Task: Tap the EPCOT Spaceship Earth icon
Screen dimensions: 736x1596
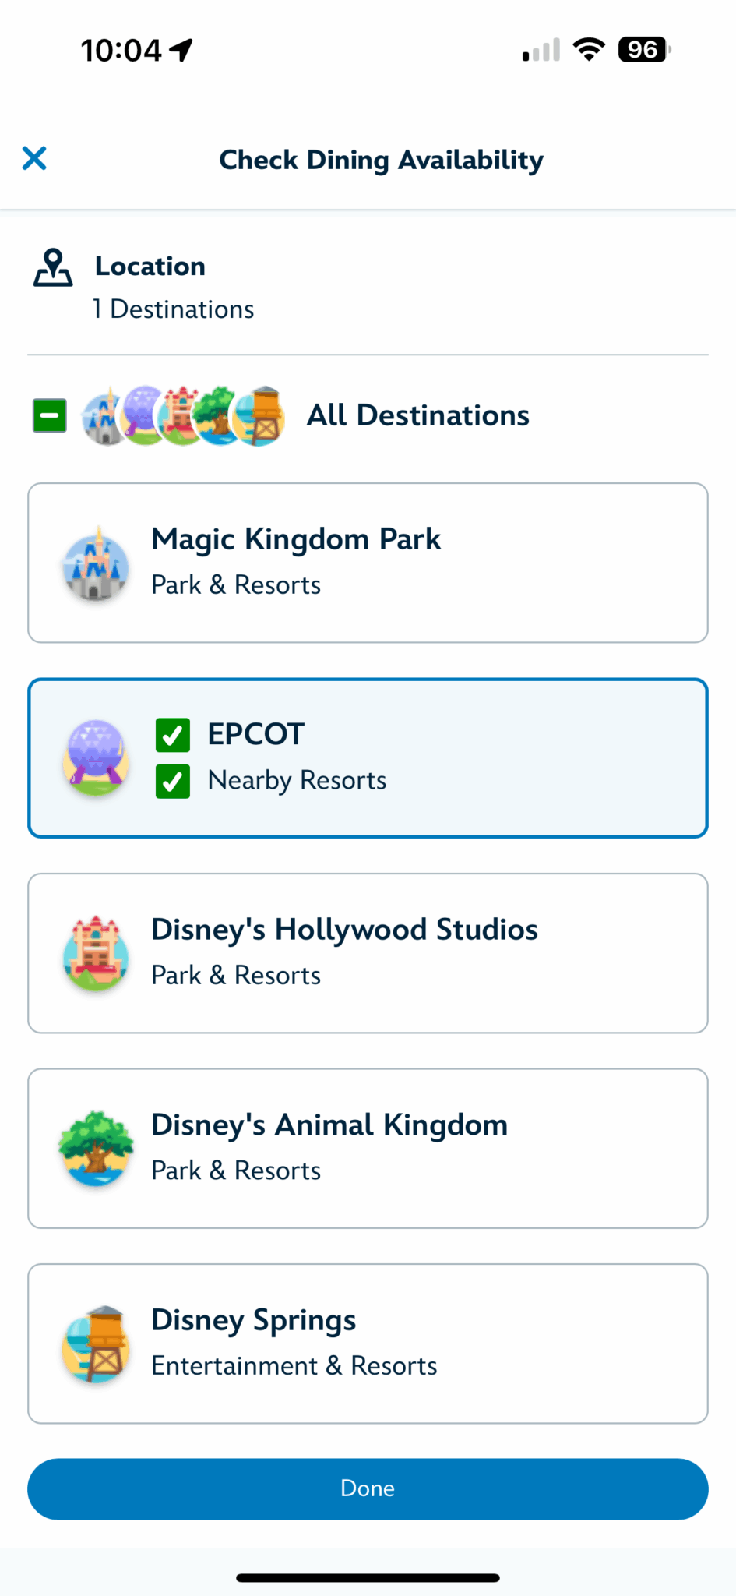Action: coord(96,758)
